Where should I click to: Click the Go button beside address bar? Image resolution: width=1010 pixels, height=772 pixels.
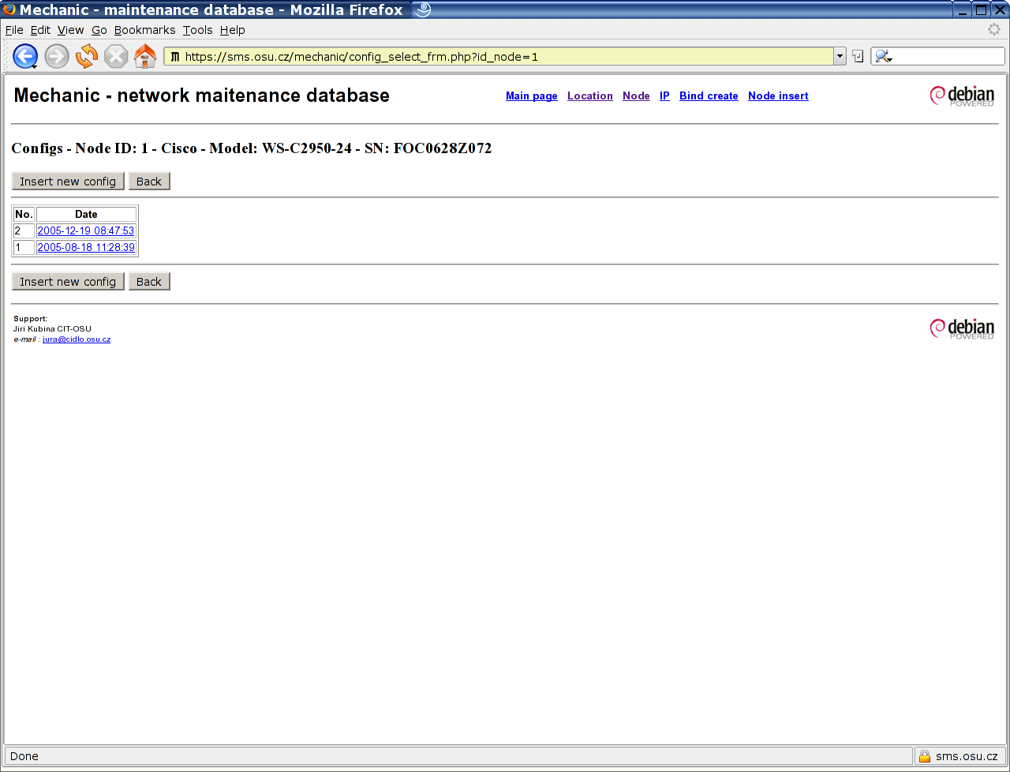click(x=858, y=57)
